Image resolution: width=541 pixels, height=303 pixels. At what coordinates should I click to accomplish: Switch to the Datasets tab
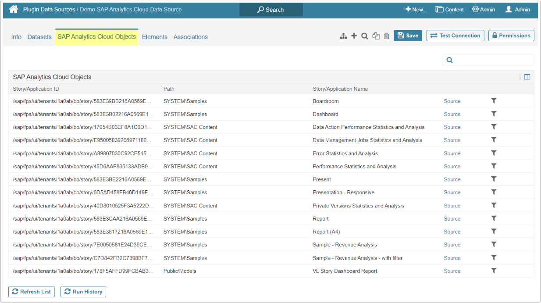(x=39, y=37)
